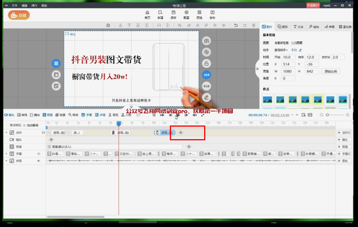
Task: Collapse the right properties panel arrow
Action: pyautogui.click(x=257, y=68)
